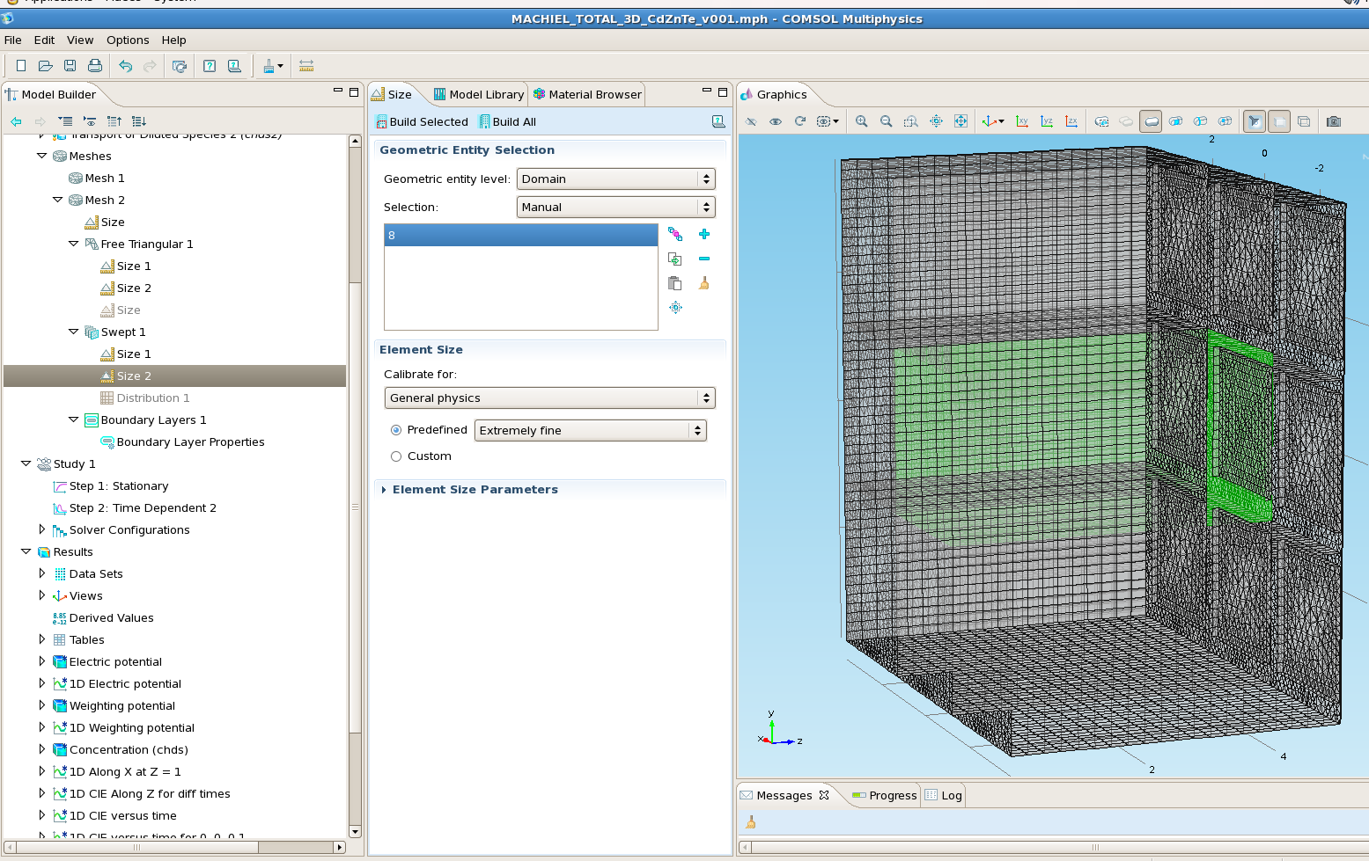Click the Remove from Selection minus icon
Screen dimensions: 1369x861
click(x=704, y=259)
